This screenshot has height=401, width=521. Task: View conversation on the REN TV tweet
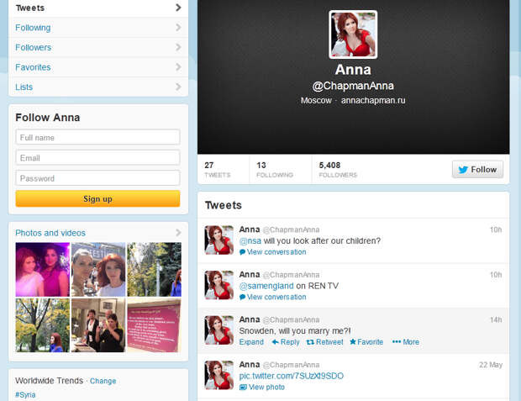(x=276, y=297)
